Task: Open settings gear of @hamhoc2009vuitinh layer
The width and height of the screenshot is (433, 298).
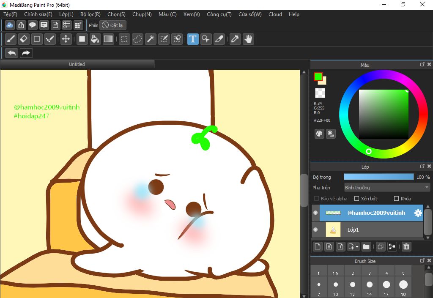Action: click(418, 213)
